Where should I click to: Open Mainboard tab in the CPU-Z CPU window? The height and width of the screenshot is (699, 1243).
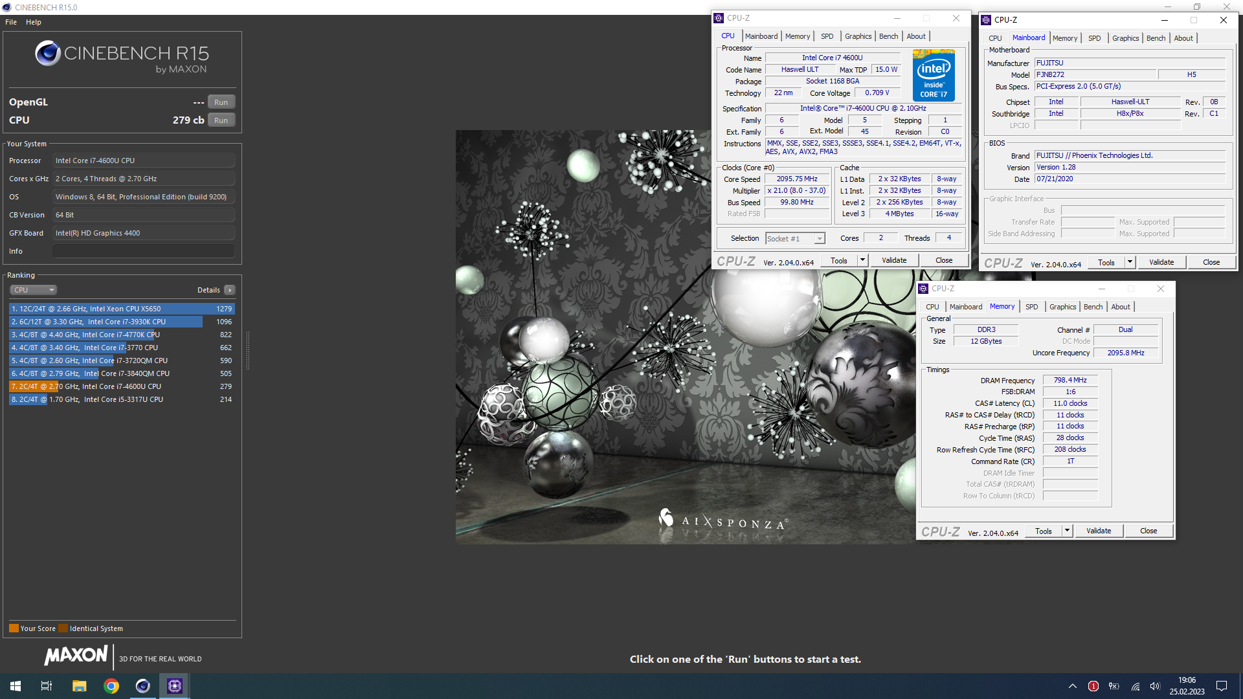point(761,36)
